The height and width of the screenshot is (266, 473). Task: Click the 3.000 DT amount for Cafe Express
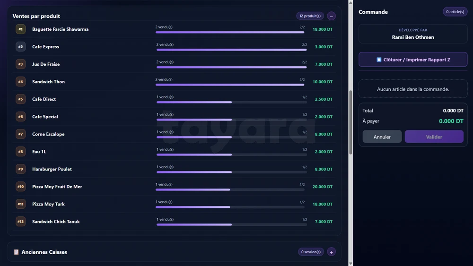click(x=324, y=47)
